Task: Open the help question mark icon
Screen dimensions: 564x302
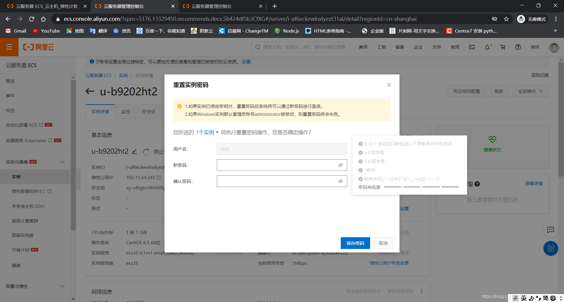Action: (x=518, y=47)
